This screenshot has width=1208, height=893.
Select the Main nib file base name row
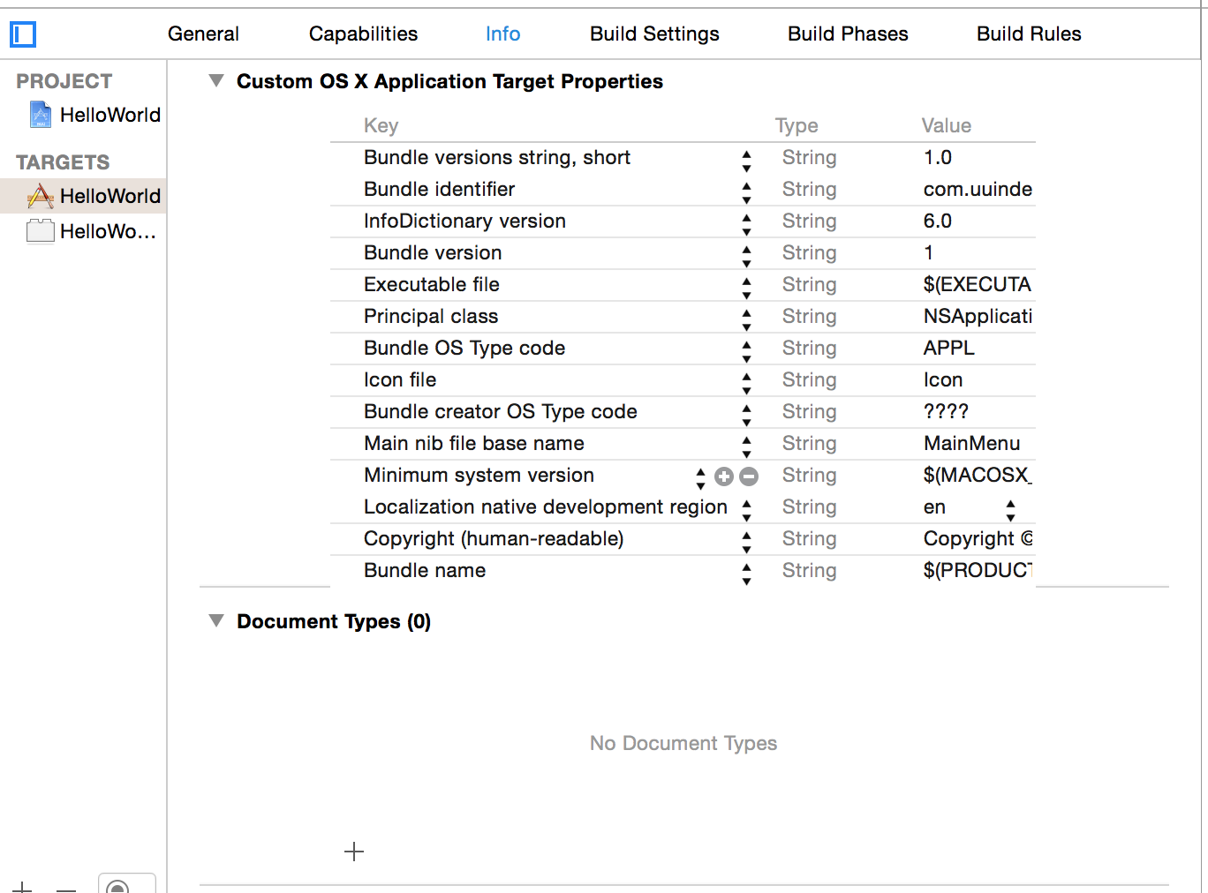[x=474, y=444]
